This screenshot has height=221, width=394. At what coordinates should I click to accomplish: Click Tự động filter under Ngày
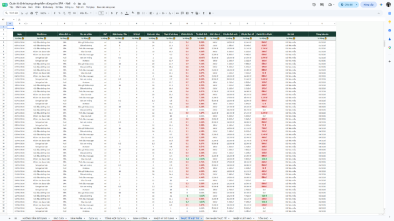pyautogui.click(x=19, y=39)
